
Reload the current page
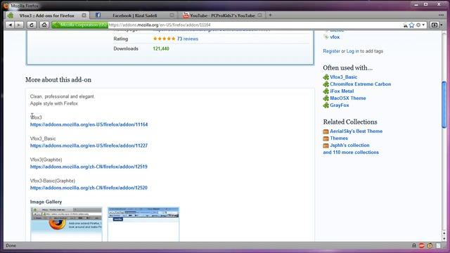(32, 25)
